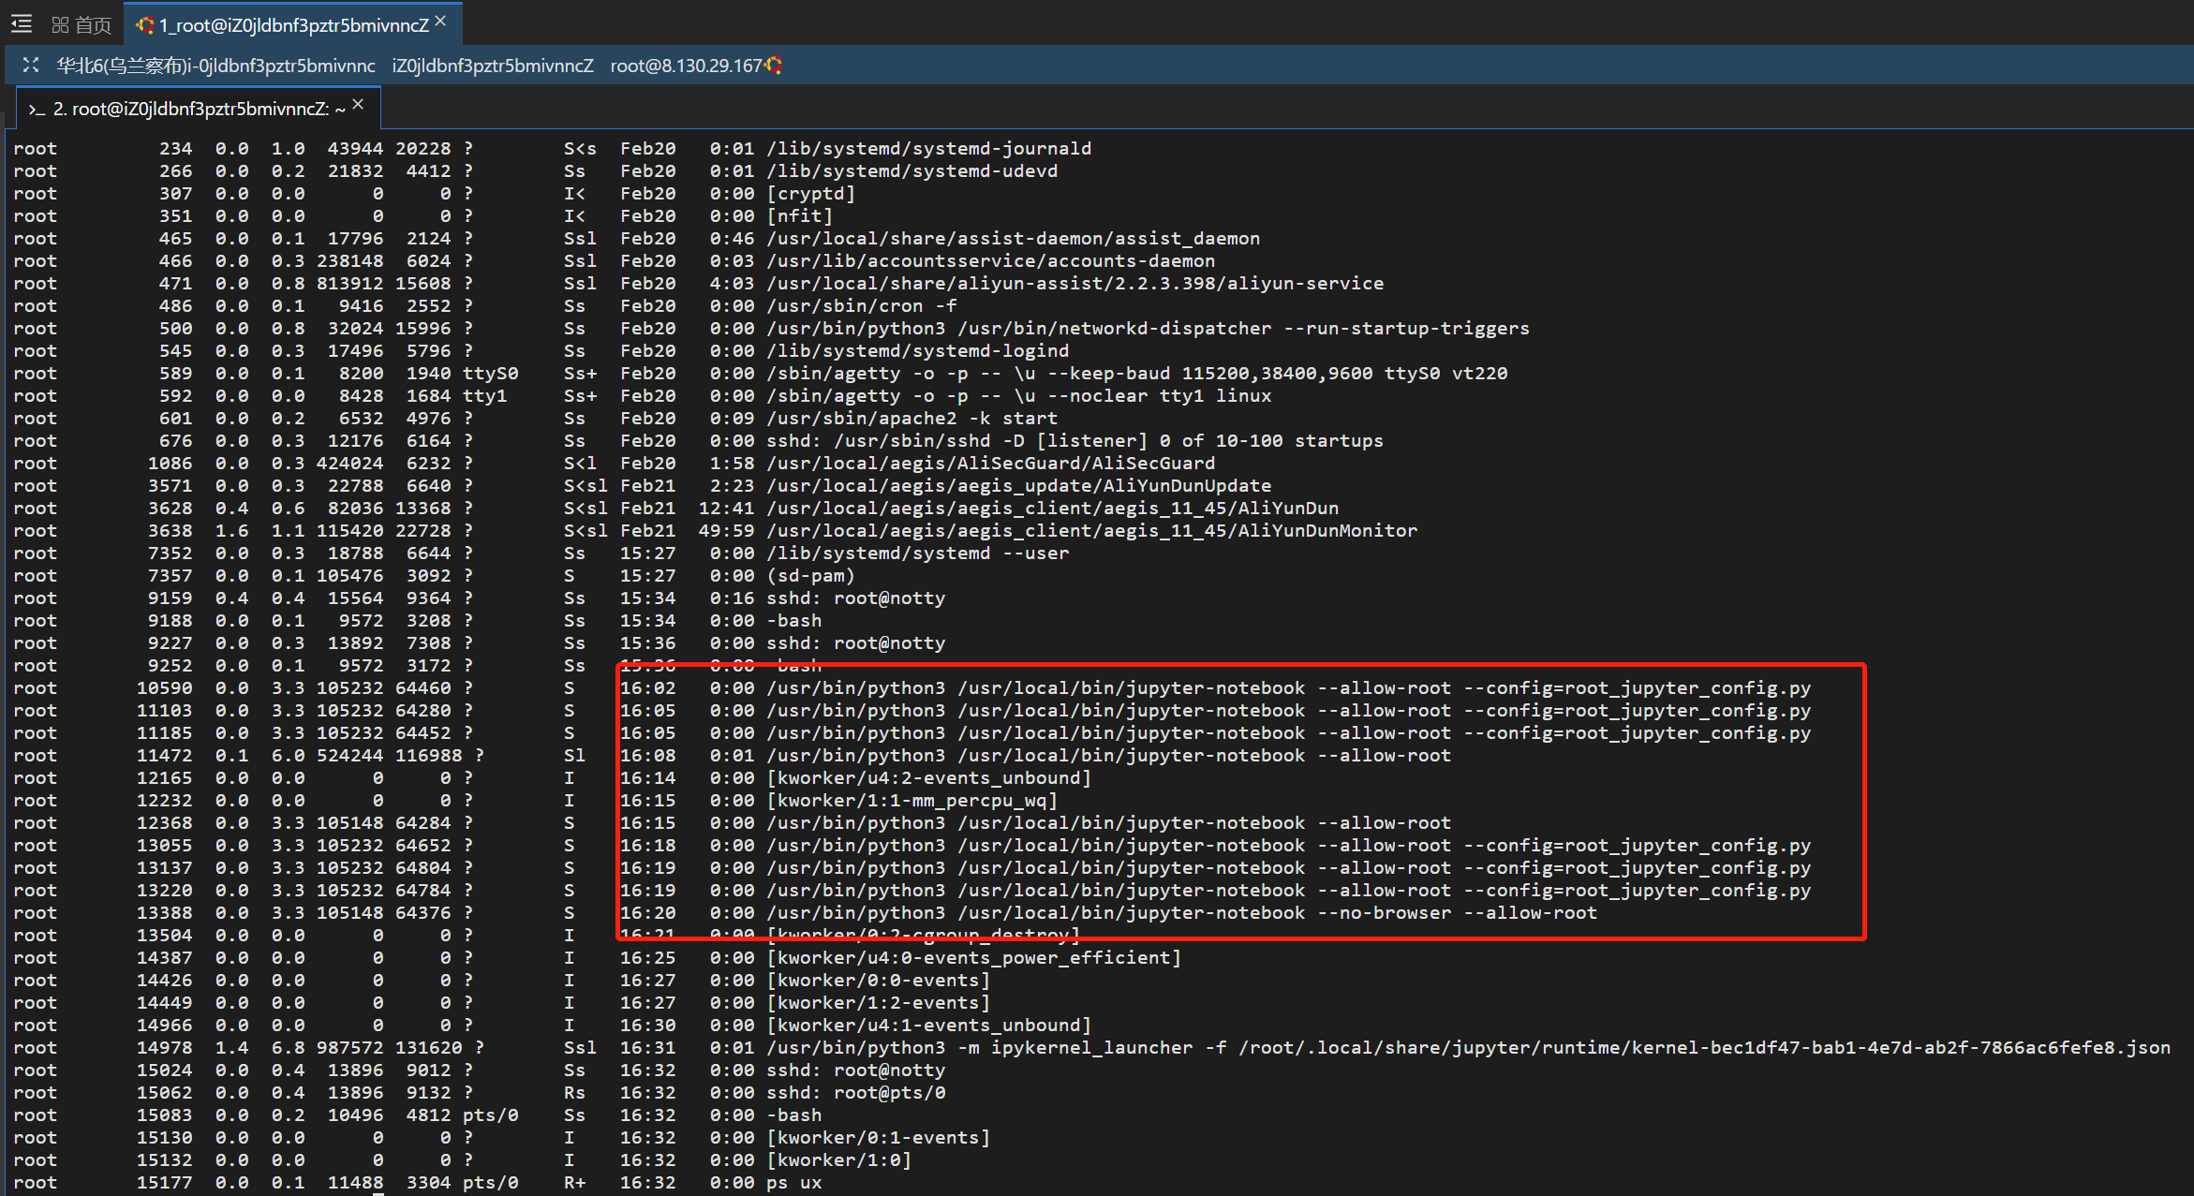Click the jupyter-notebook --no-browser command line
The image size is (2194, 1196).
point(1182,913)
